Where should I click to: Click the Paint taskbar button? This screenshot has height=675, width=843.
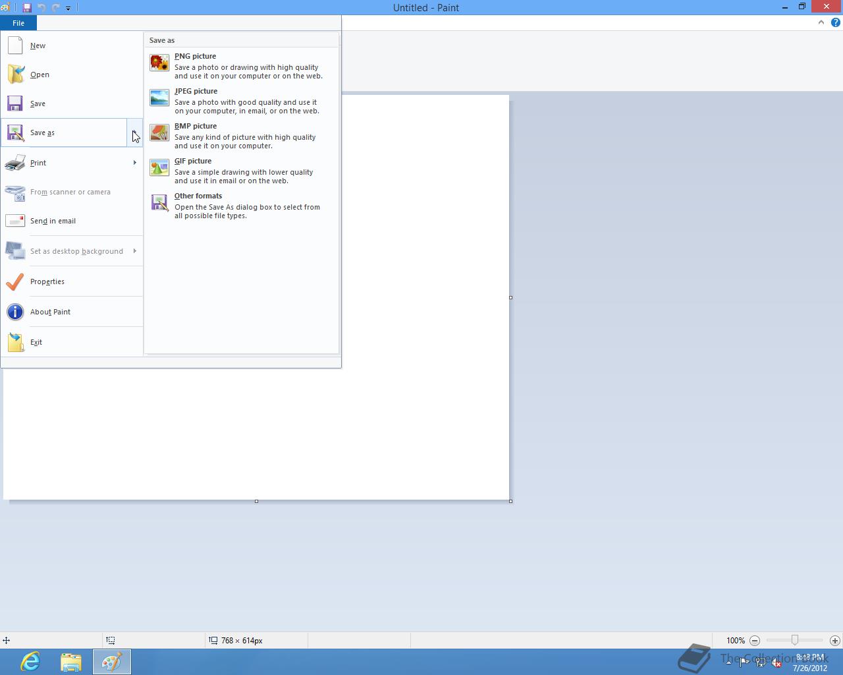pyautogui.click(x=112, y=662)
